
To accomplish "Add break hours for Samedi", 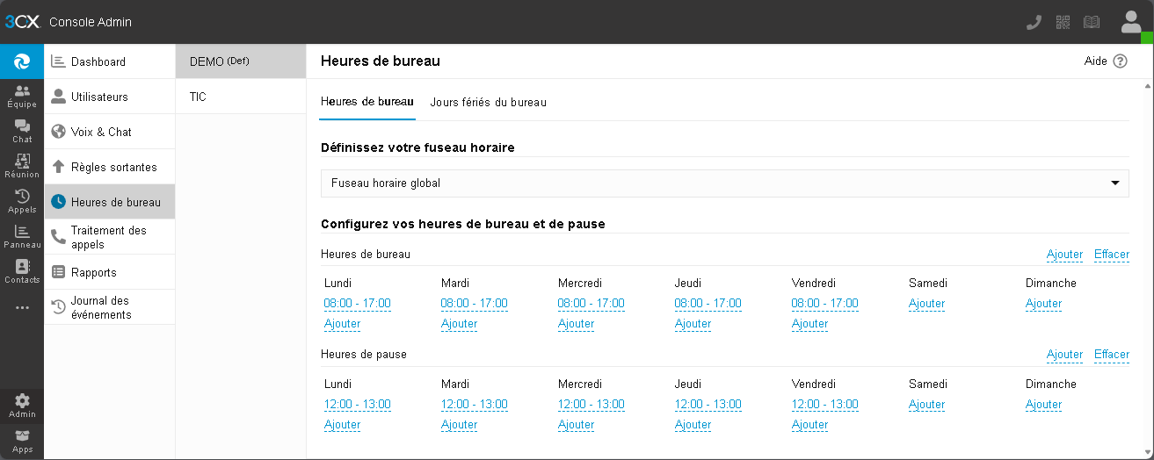I will coord(927,405).
